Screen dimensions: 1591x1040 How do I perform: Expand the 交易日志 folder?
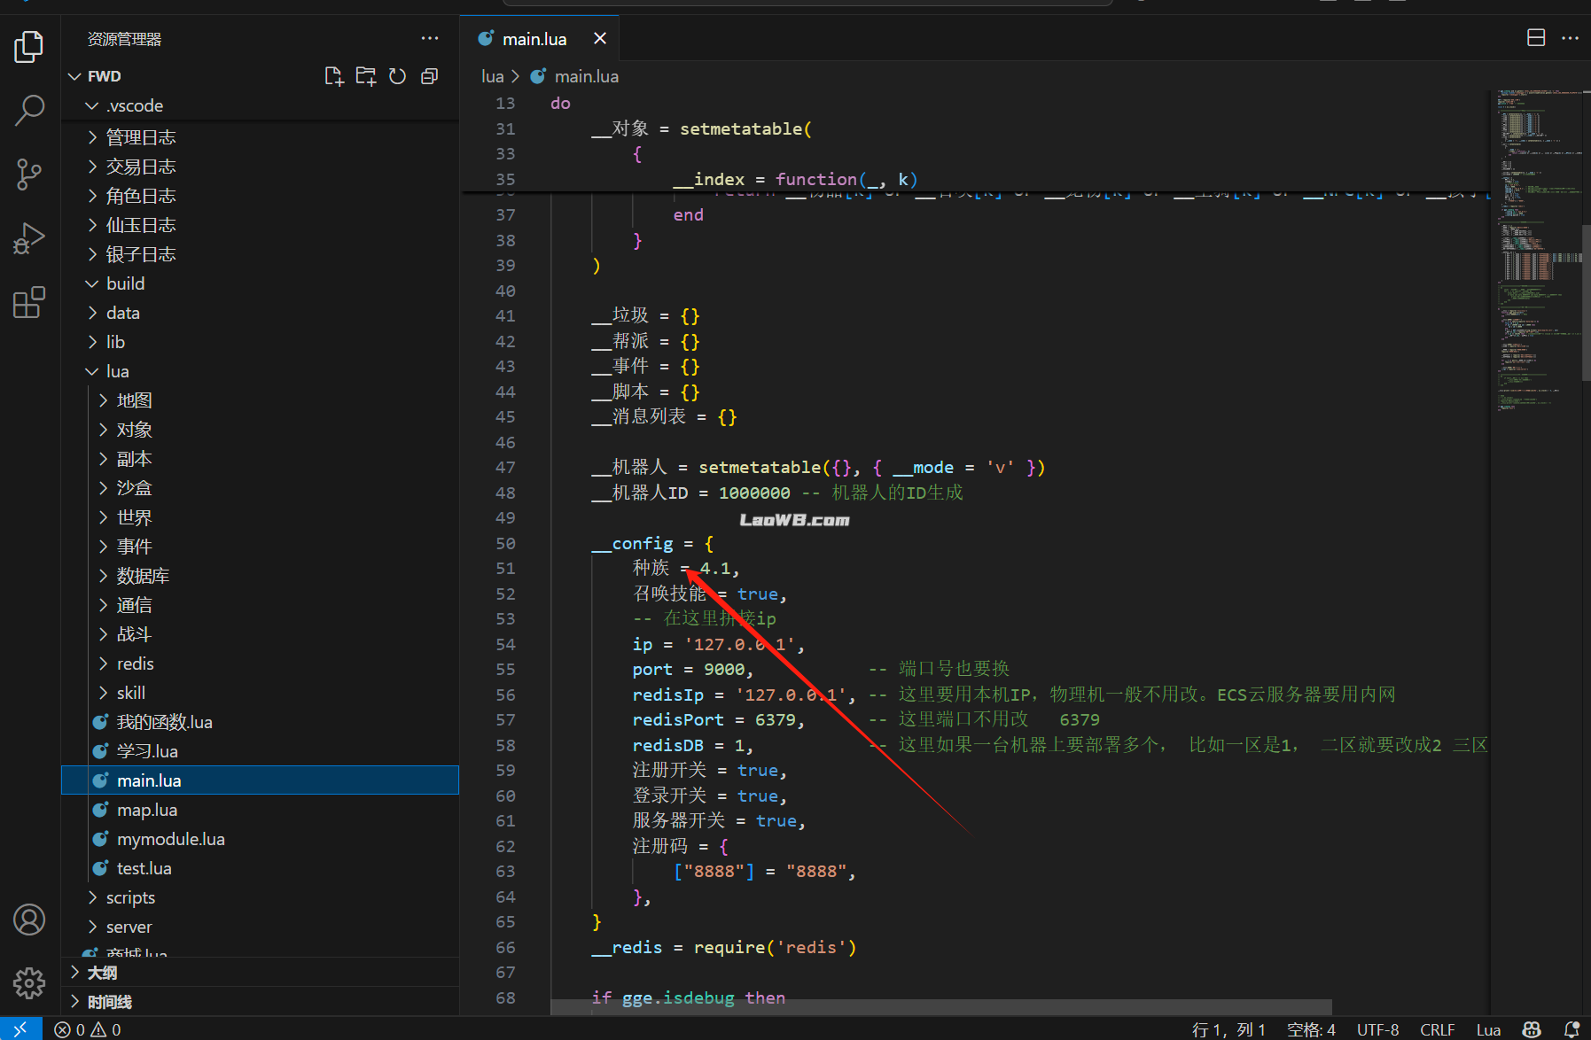click(x=260, y=167)
